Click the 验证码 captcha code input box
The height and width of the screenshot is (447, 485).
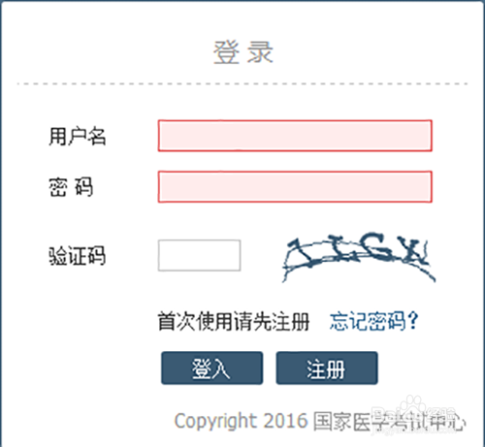[x=199, y=255]
